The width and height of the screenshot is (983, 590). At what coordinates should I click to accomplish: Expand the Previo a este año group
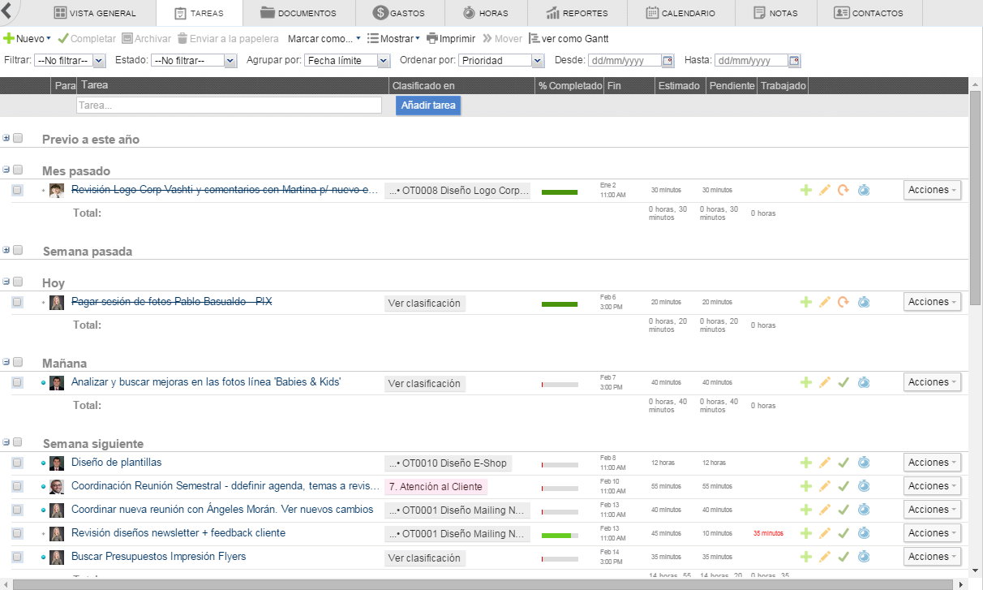coord(6,138)
